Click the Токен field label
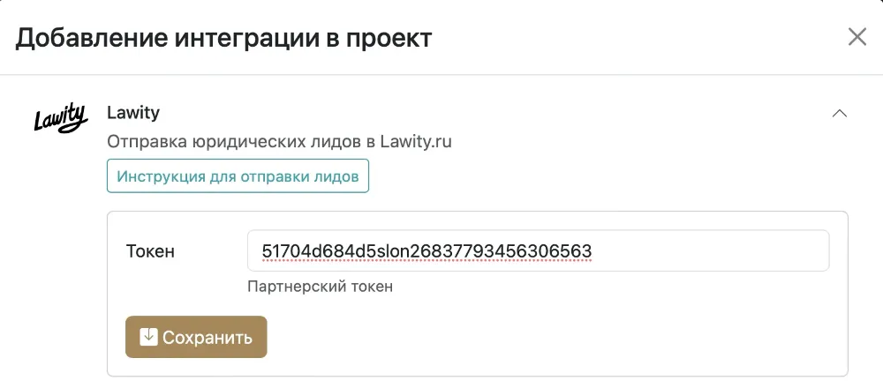This screenshot has height=388, width=883. tap(151, 251)
